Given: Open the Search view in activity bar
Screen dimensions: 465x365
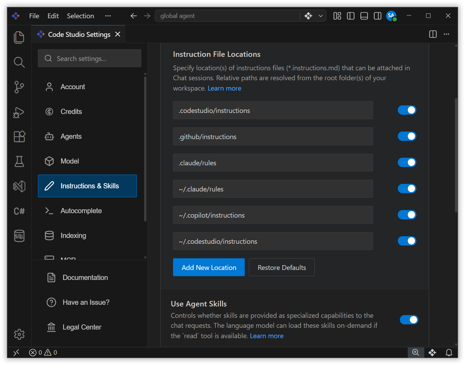Looking at the screenshot, I should tap(19, 62).
